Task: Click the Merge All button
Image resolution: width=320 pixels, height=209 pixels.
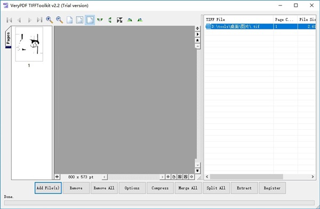Action: (188, 188)
